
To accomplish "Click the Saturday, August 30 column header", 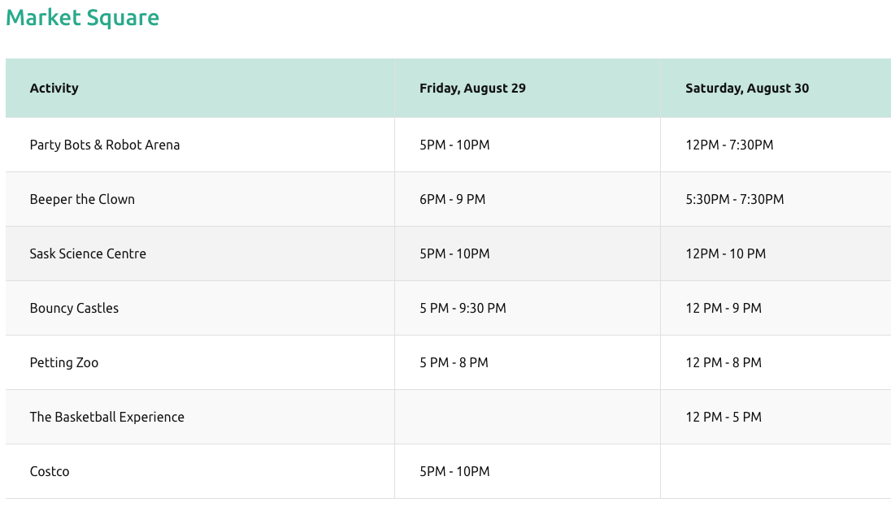I will [x=746, y=88].
